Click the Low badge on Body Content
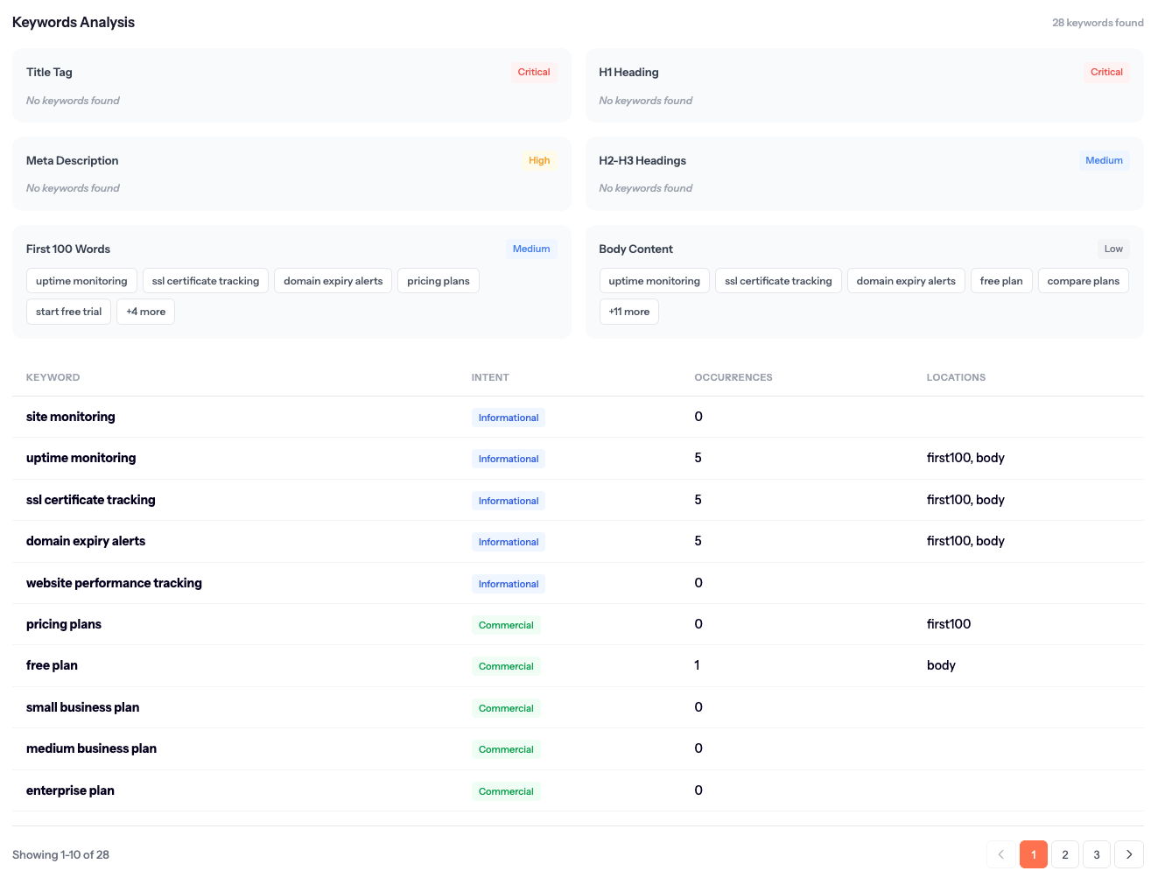The height and width of the screenshot is (885, 1158). pos(1112,249)
